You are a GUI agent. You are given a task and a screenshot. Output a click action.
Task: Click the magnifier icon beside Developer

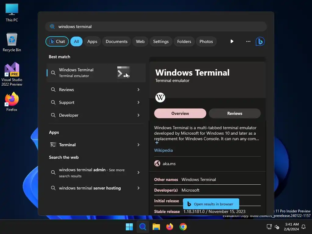click(x=53, y=115)
